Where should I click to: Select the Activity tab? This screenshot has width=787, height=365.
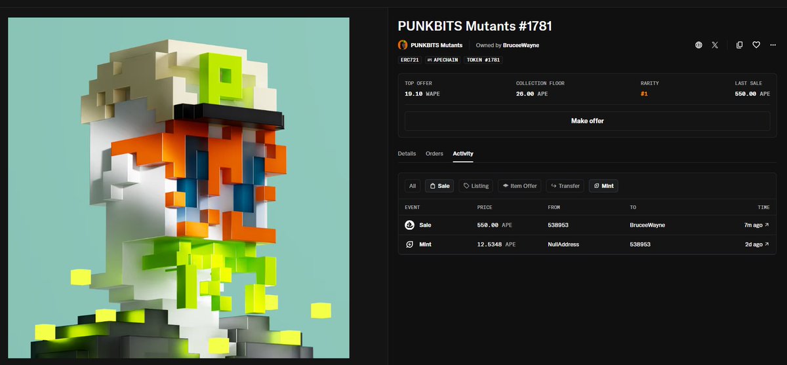[x=463, y=153]
